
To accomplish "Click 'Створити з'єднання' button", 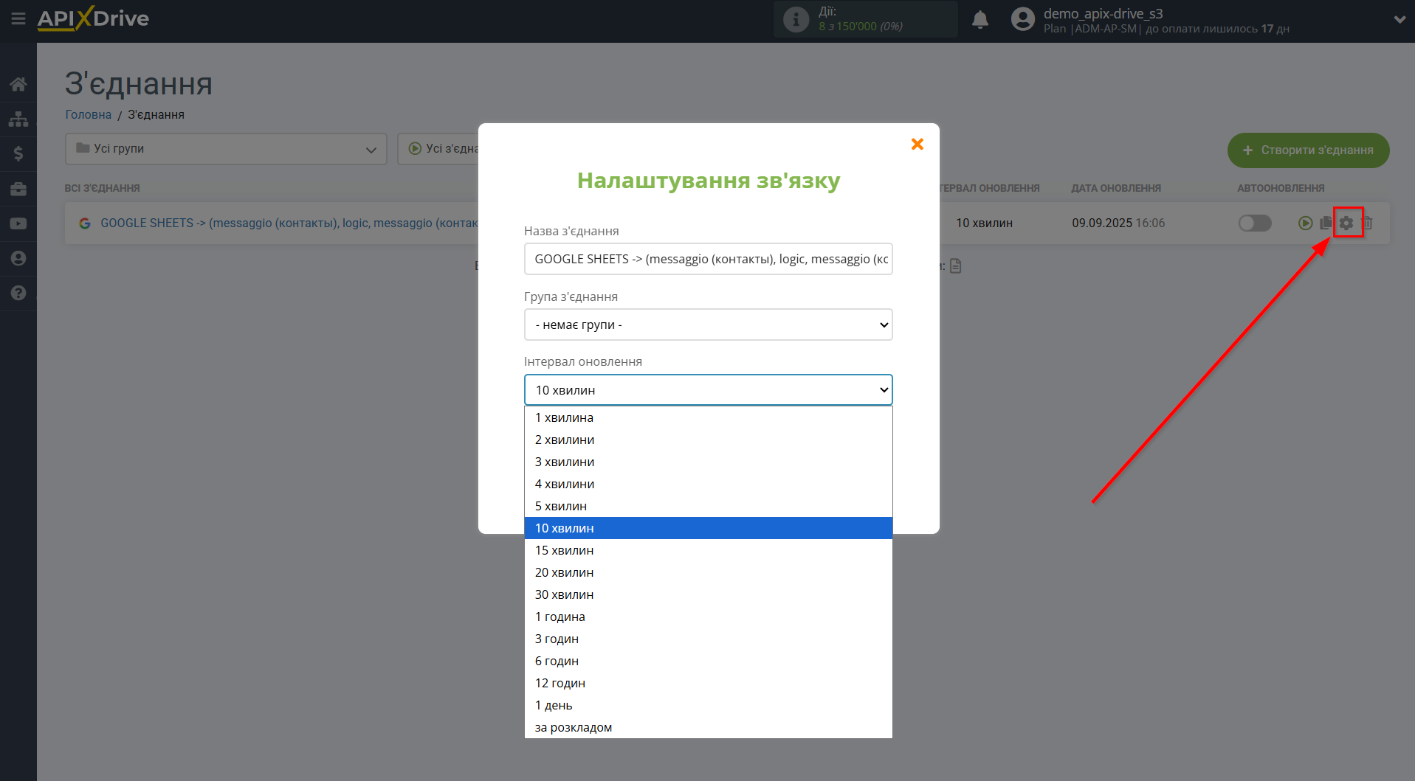I will [x=1308, y=150].
